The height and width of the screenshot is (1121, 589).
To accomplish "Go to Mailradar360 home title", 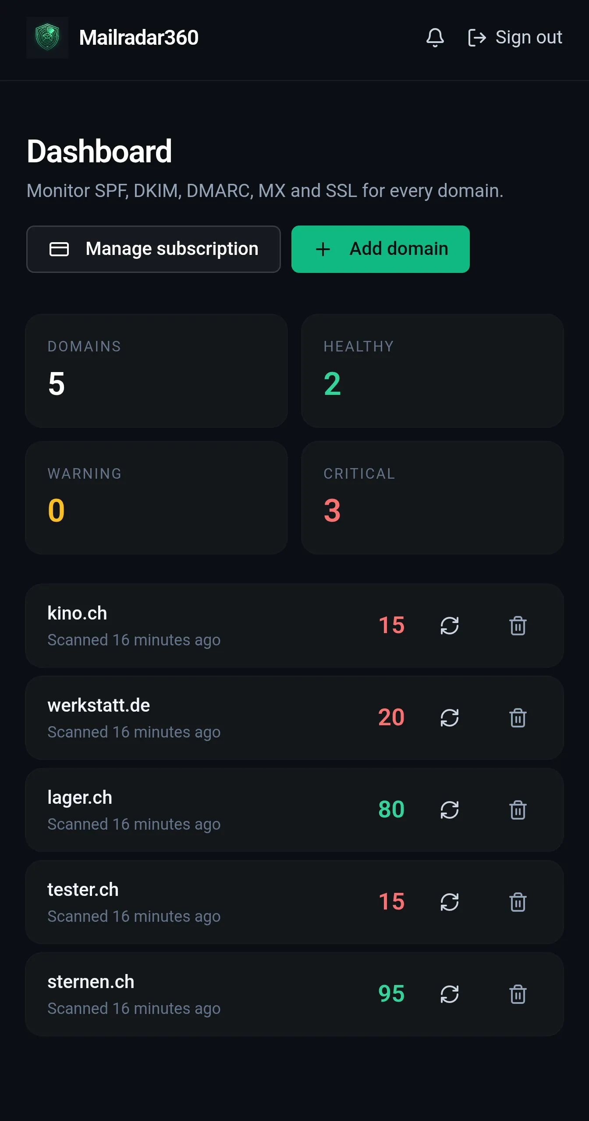I will coord(138,38).
